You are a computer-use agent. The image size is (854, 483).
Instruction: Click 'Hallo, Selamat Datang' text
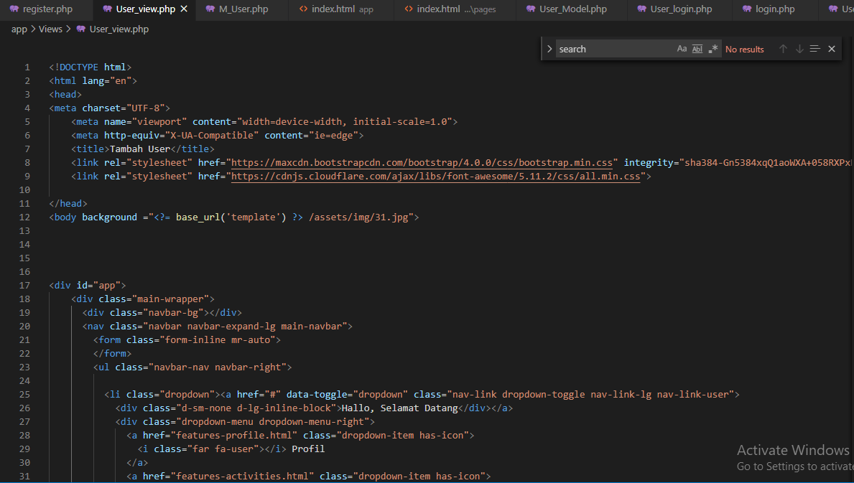(400, 408)
